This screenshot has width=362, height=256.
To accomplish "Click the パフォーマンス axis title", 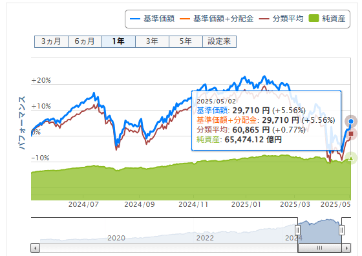I will click(21, 123).
